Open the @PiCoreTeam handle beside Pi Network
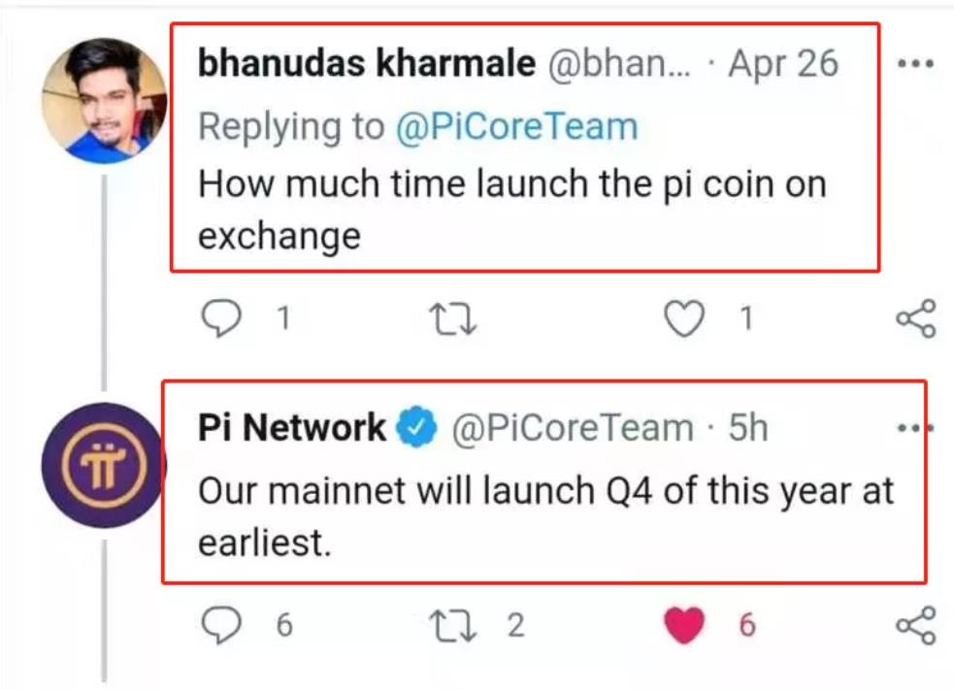 [x=572, y=428]
